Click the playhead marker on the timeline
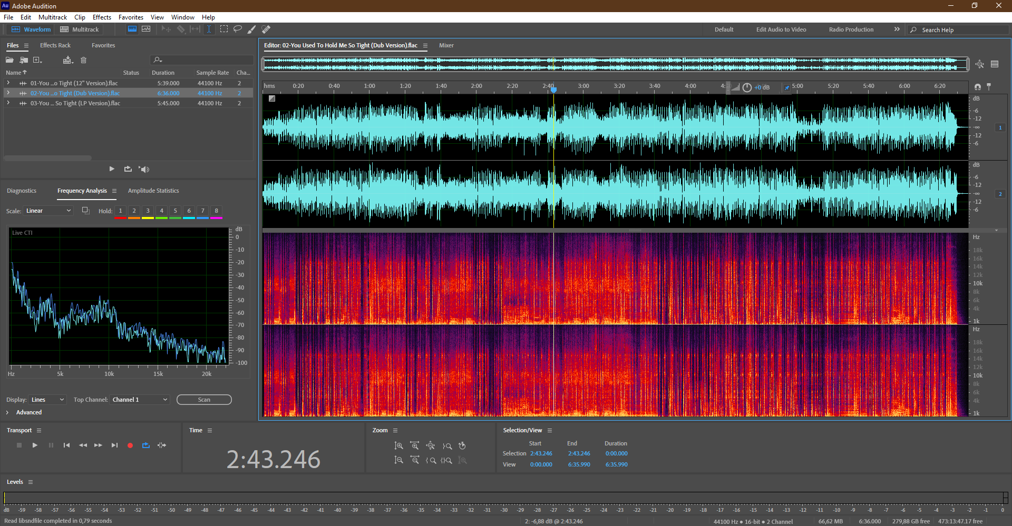1012x526 pixels. click(553, 90)
